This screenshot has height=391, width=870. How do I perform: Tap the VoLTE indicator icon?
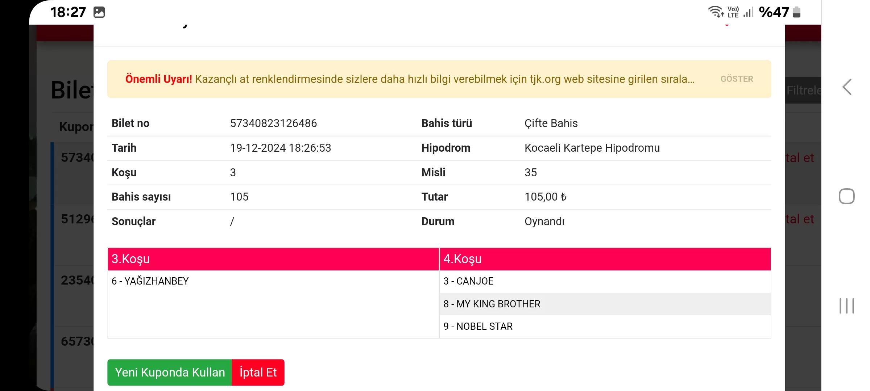[733, 12]
